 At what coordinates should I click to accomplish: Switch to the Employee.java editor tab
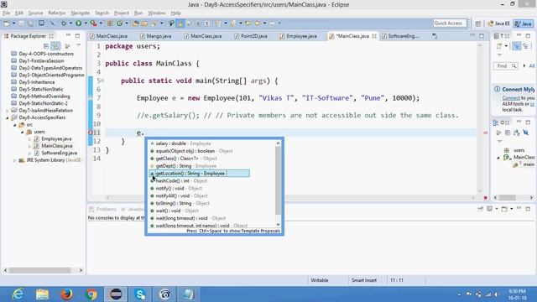click(298, 36)
